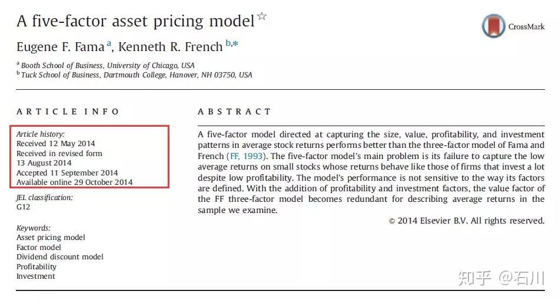Click the CrossMark logo icon
This screenshot has width=559, height=301.
[493, 26]
